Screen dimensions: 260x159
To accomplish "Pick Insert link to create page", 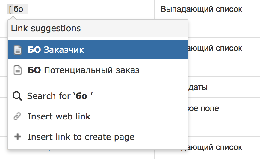I will [x=81, y=137].
